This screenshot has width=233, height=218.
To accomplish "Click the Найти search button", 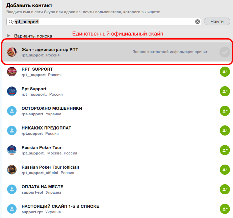I will [x=217, y=21].
